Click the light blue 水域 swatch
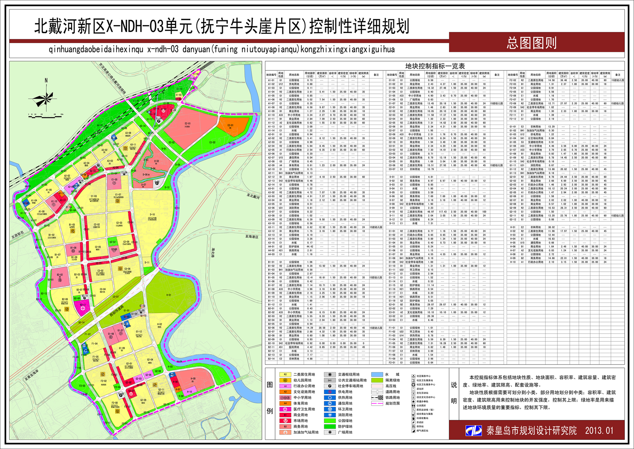 point(377,374)
